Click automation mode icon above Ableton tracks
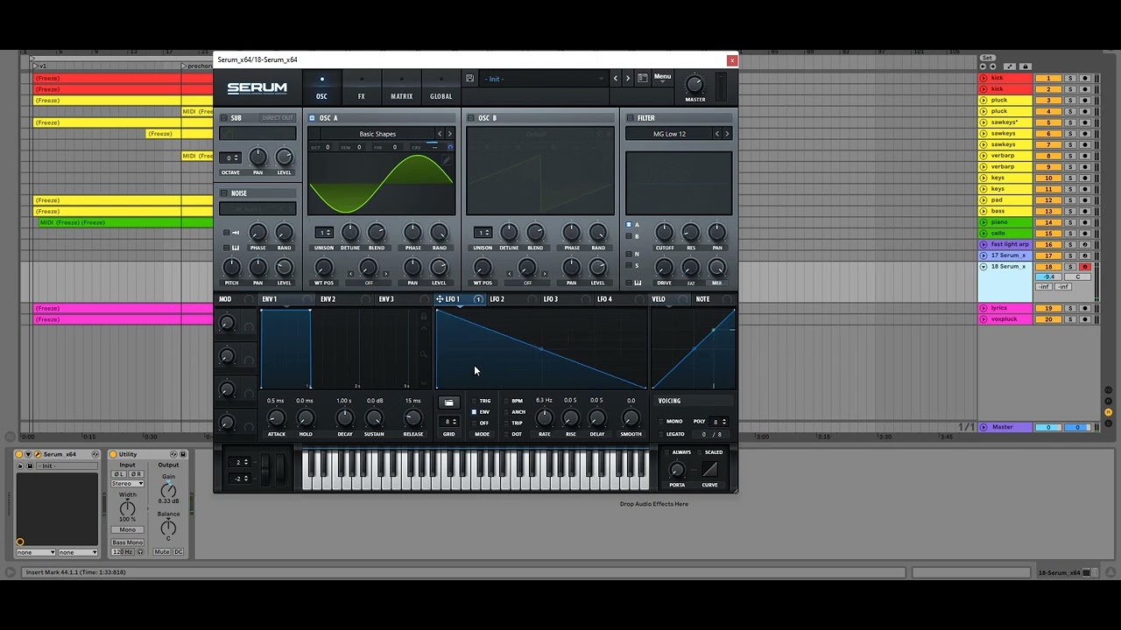This screenshot has width=1121, height=630. tap(1011, 66)
